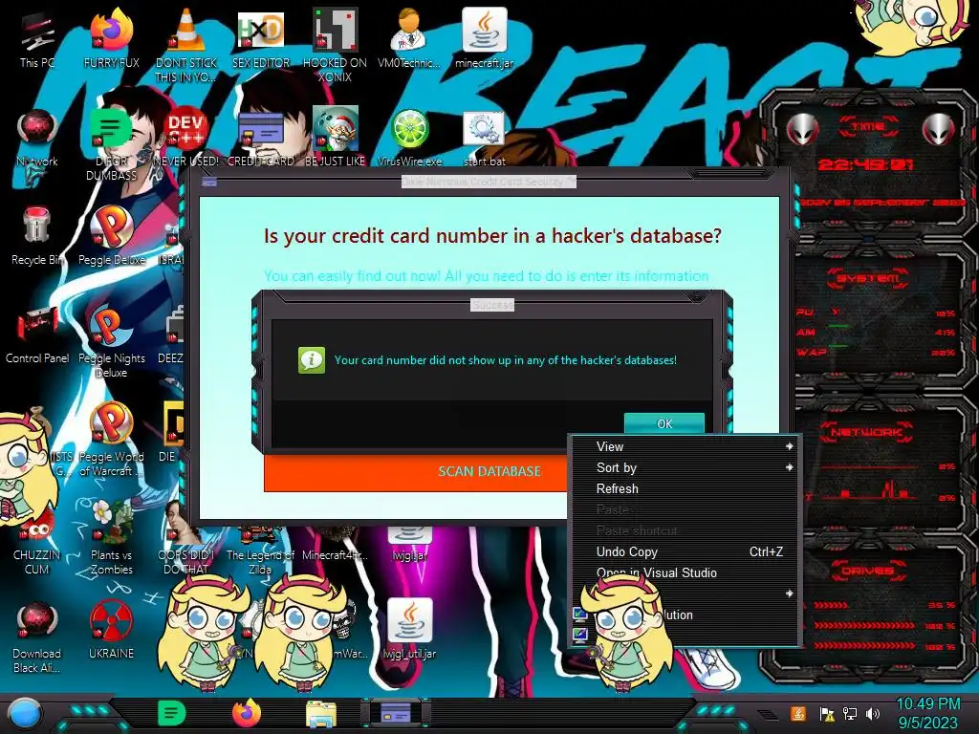Viewport: 979px width, 734px height.
Task: Open the network tray icon
Action: click(850, 713)
